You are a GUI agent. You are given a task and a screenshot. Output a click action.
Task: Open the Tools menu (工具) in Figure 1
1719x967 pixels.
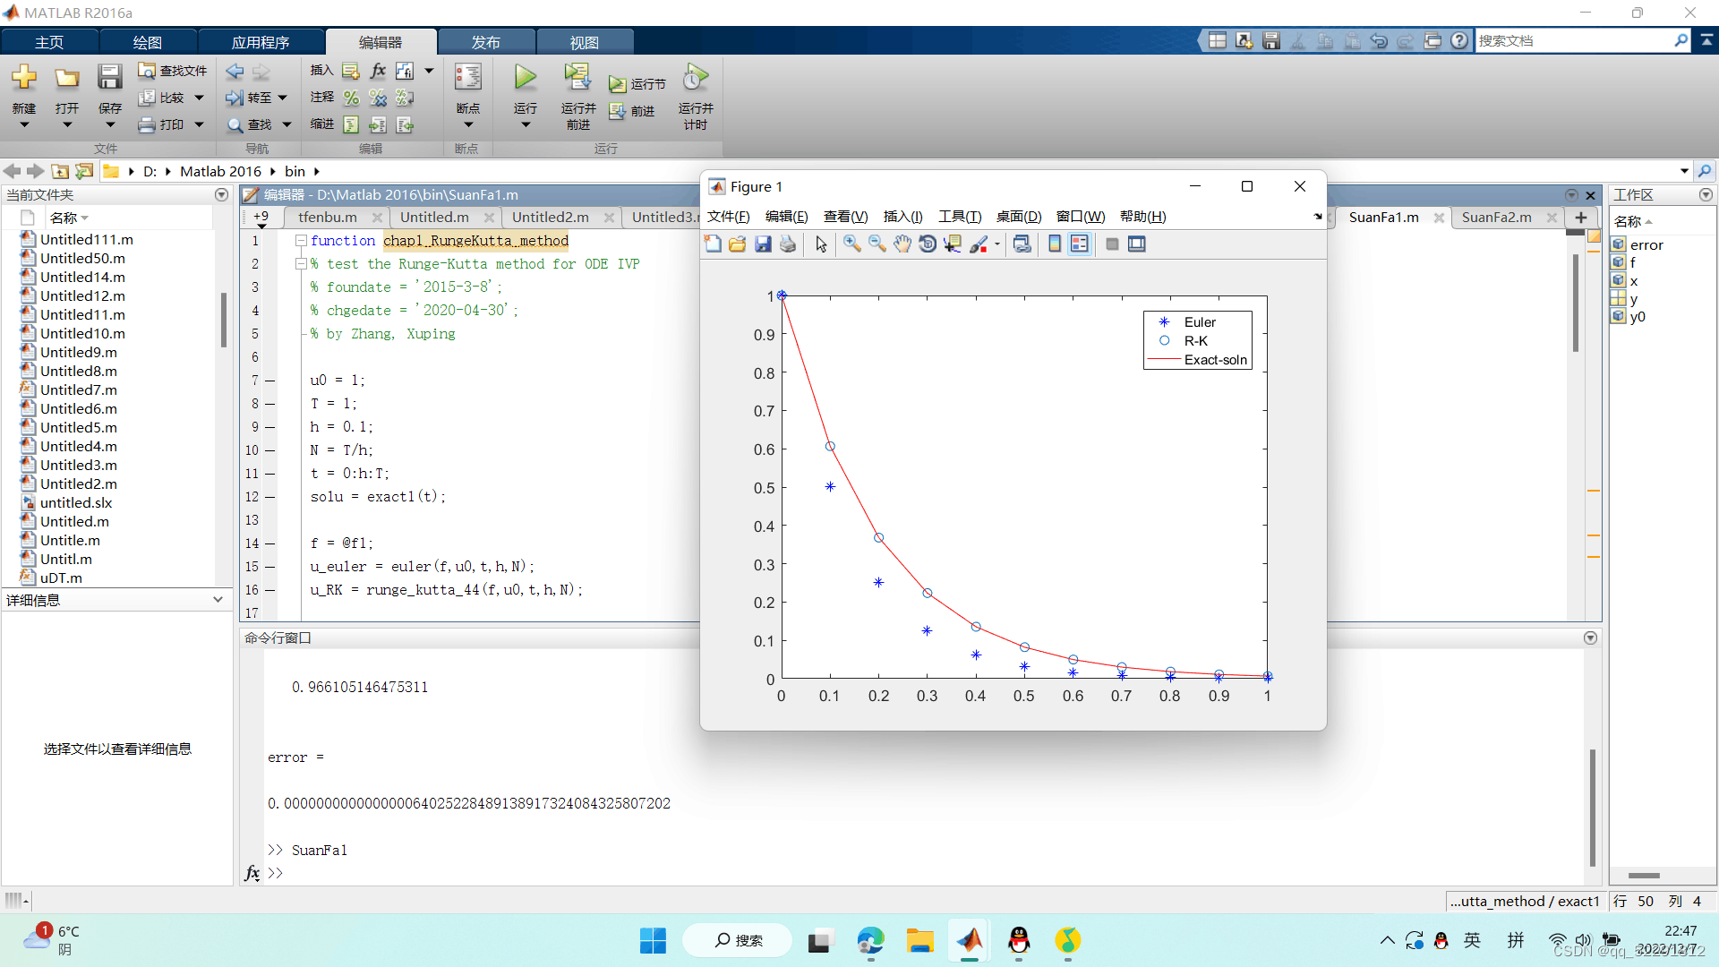pyautogui.click(x=959, y=217)
